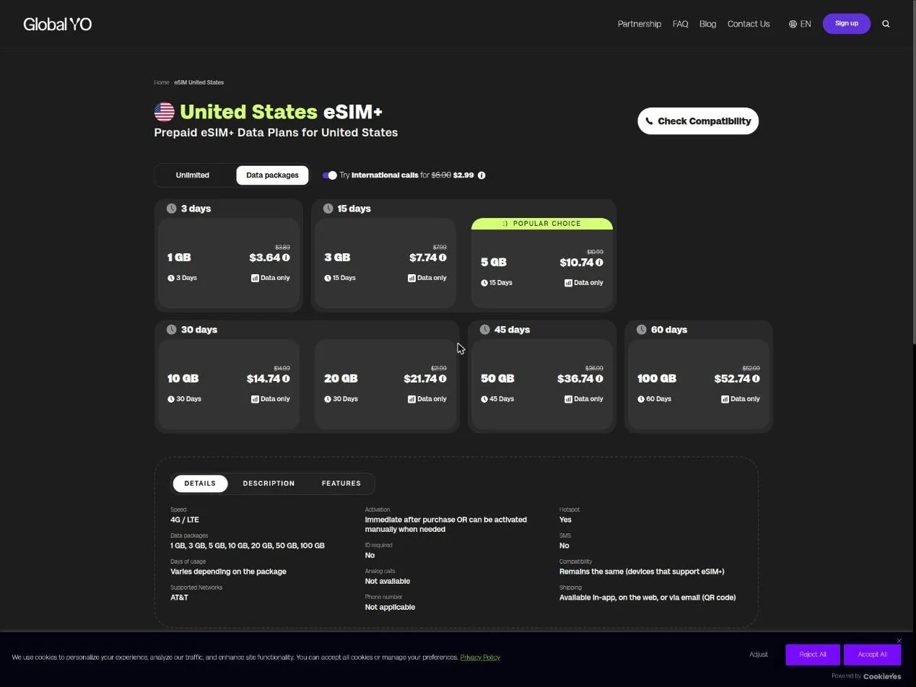Viewport: 916px width, 687px height.
Task: Click the eSIM United States breadcrumb text
Action: click(199, 82)
